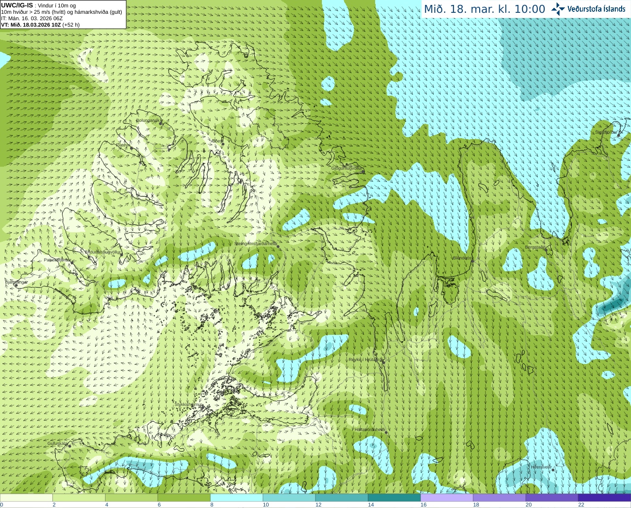Click the '10m hviður > 25 m/s' legend description
The image size is (631, 508).
click(x=62, y=12)
